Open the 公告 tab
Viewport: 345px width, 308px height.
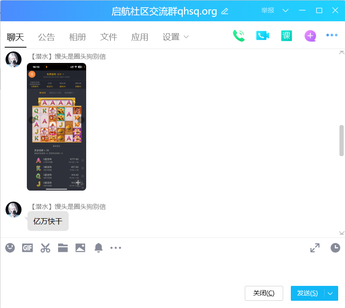pyautogui.click(x=46, y=37)
